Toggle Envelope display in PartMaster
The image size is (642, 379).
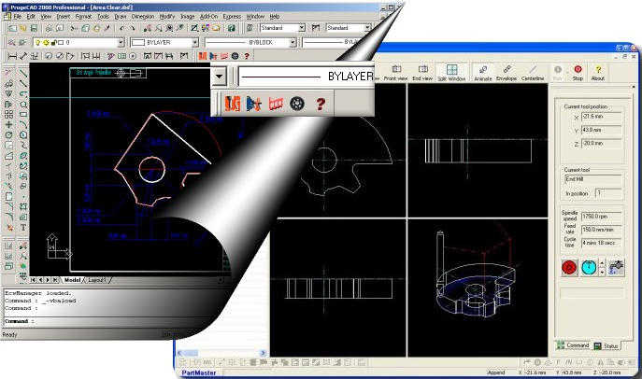coord(506,73)
